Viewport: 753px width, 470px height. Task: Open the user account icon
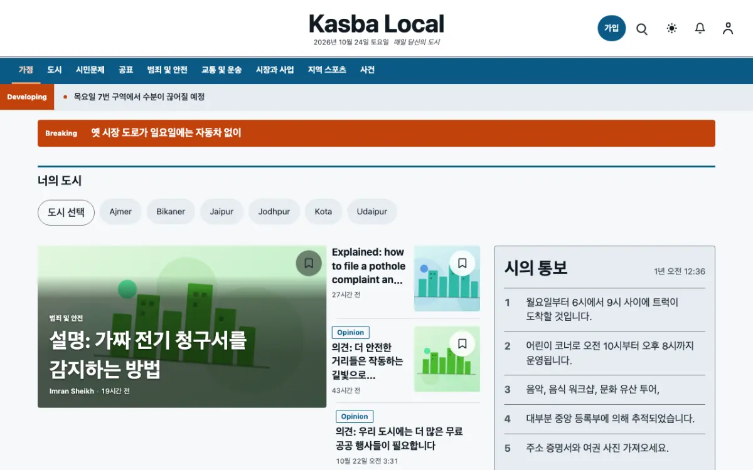(x=728, y=28)
